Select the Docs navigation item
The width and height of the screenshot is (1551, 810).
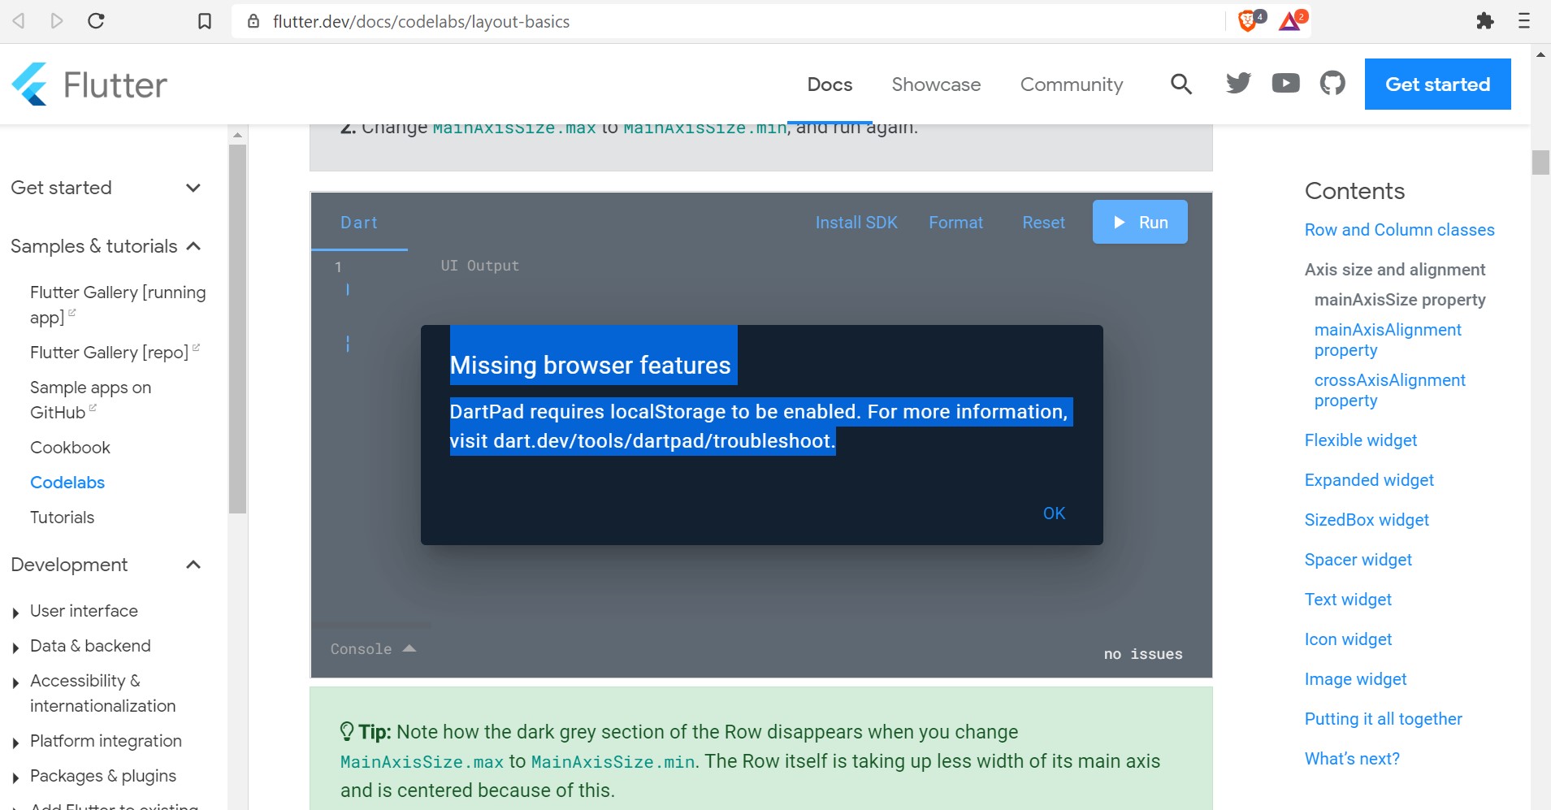point(830,84)
